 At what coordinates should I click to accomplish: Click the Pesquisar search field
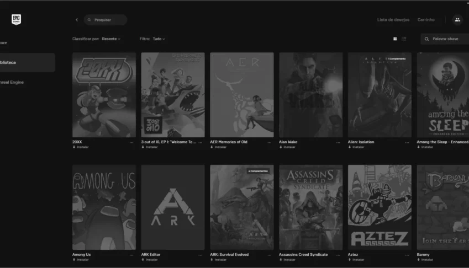click(x=106, y=20)
